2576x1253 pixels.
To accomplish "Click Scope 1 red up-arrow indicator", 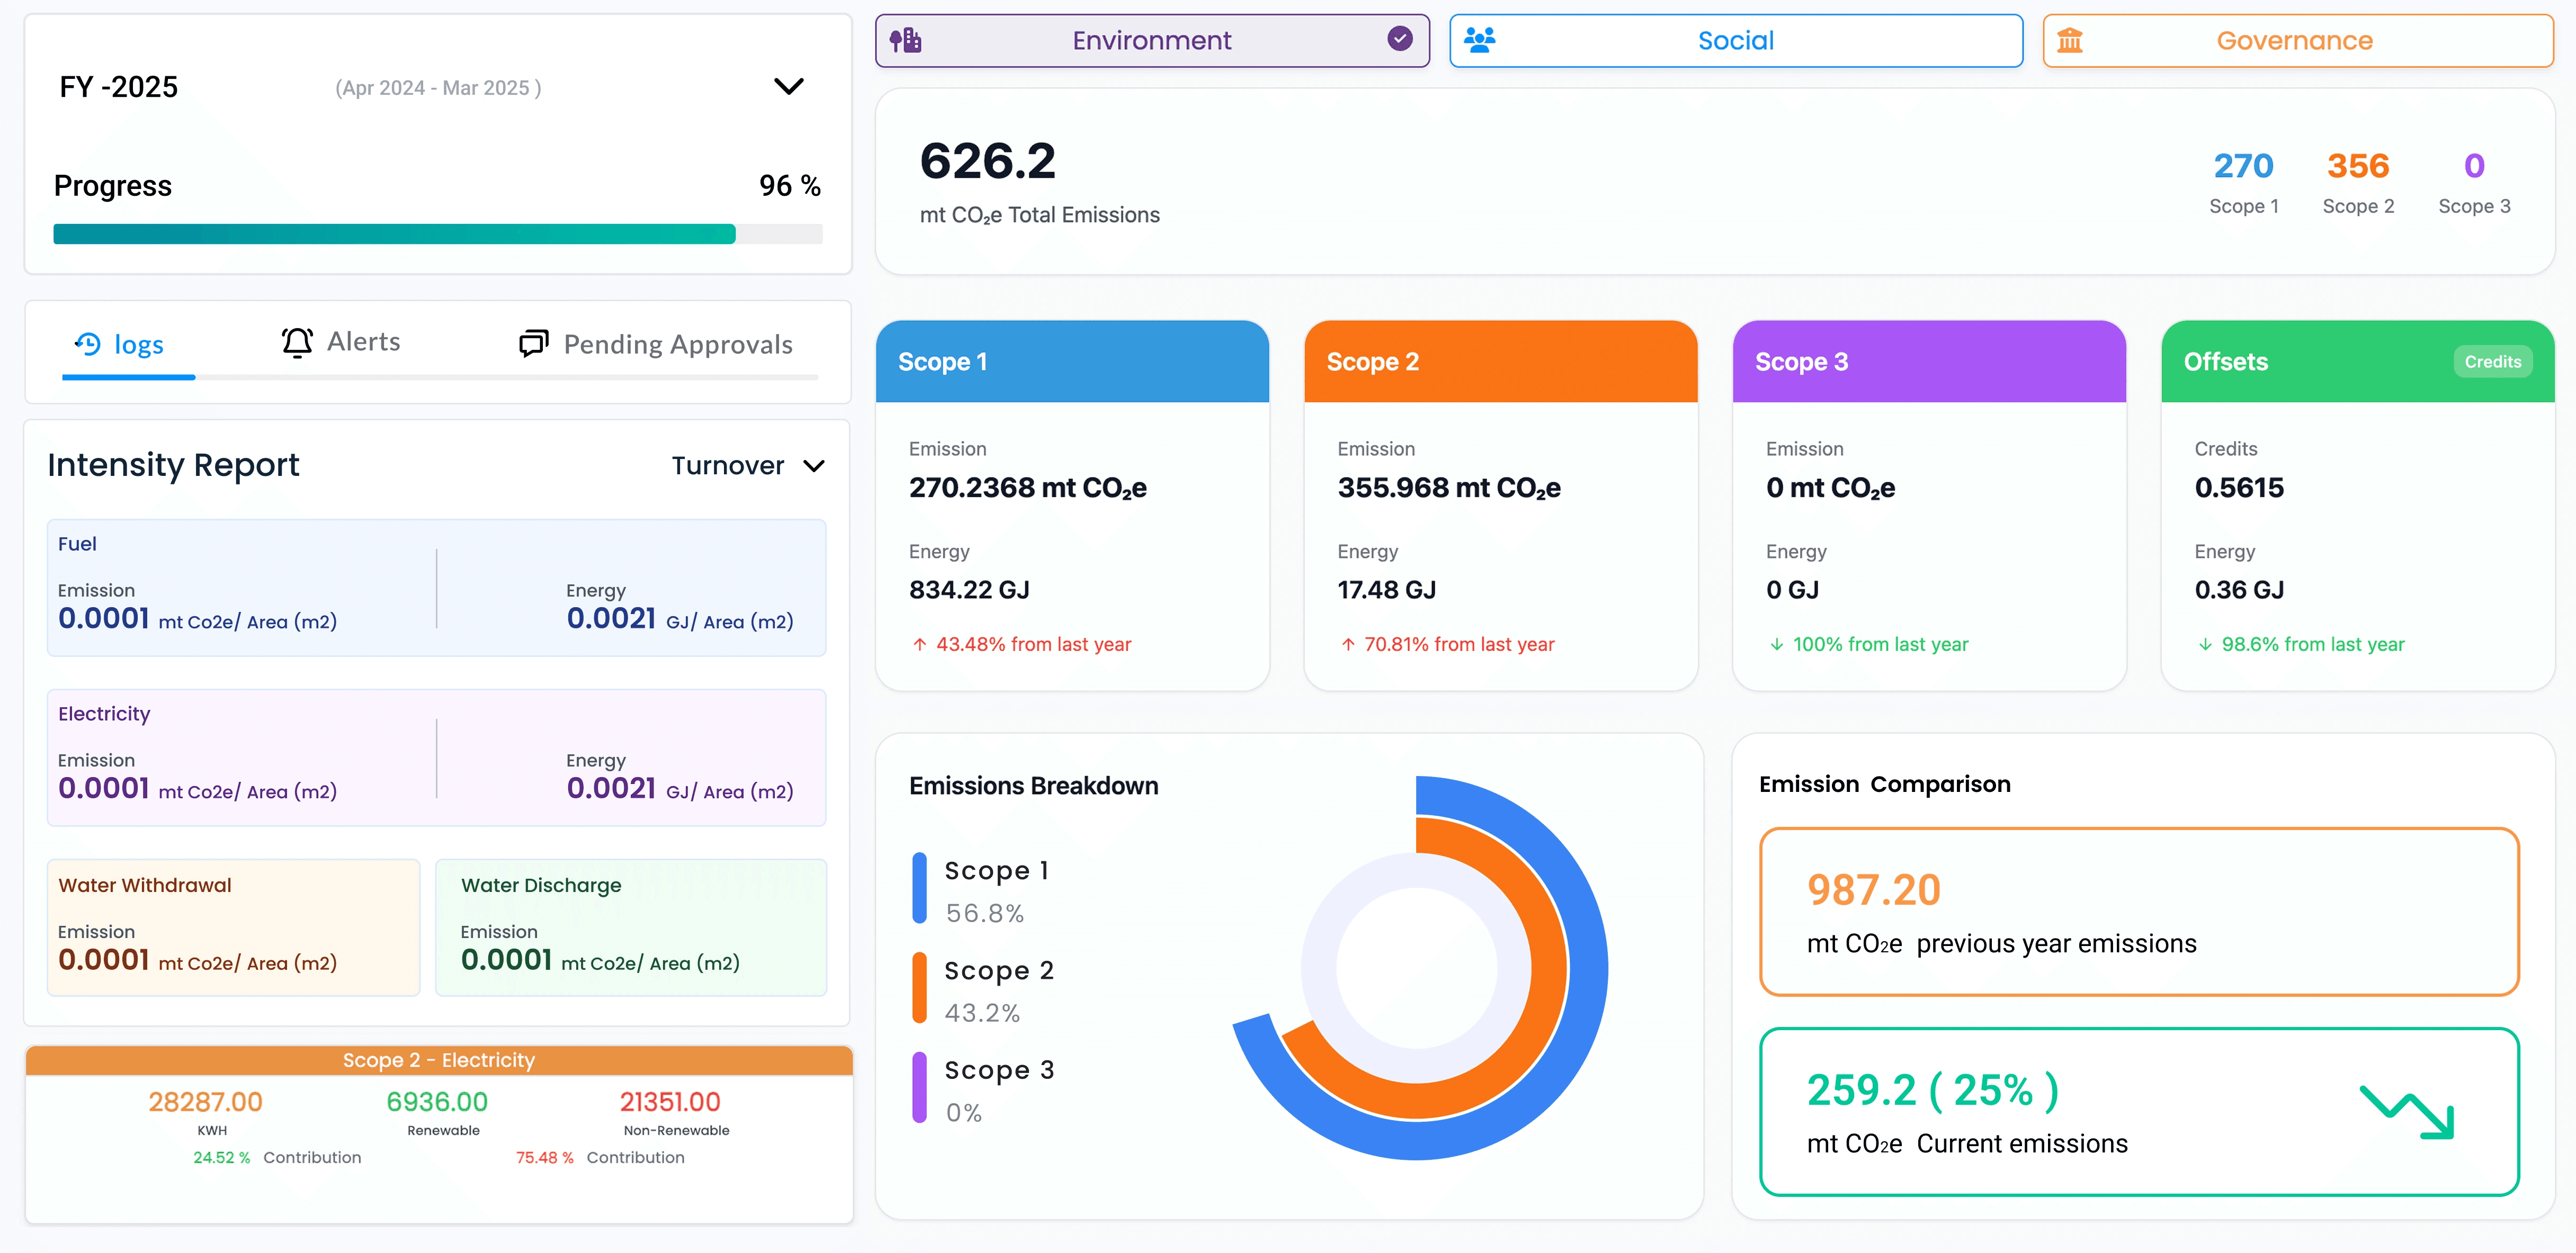I will [920, 644].
